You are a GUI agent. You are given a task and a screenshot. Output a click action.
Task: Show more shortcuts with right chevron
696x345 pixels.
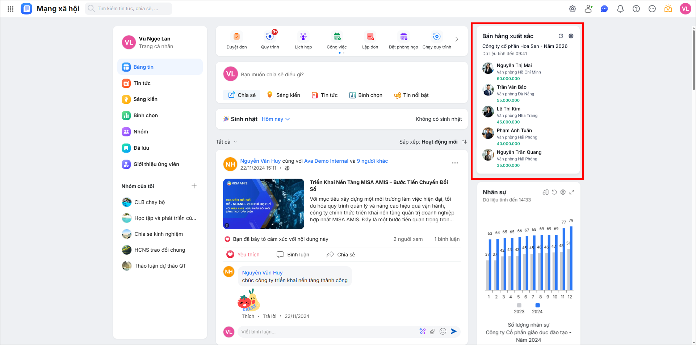[457, 39]
